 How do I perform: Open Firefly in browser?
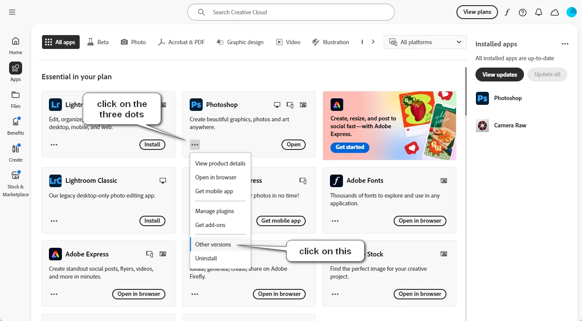tap(279, 294)
